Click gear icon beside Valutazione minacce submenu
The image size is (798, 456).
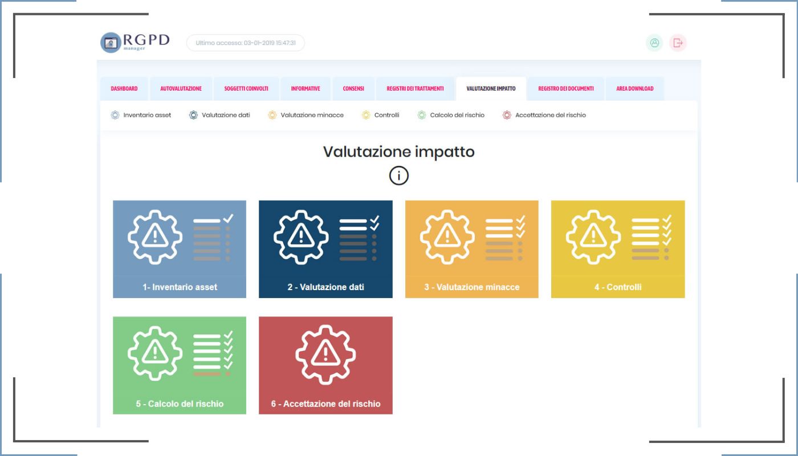point(272,115)
